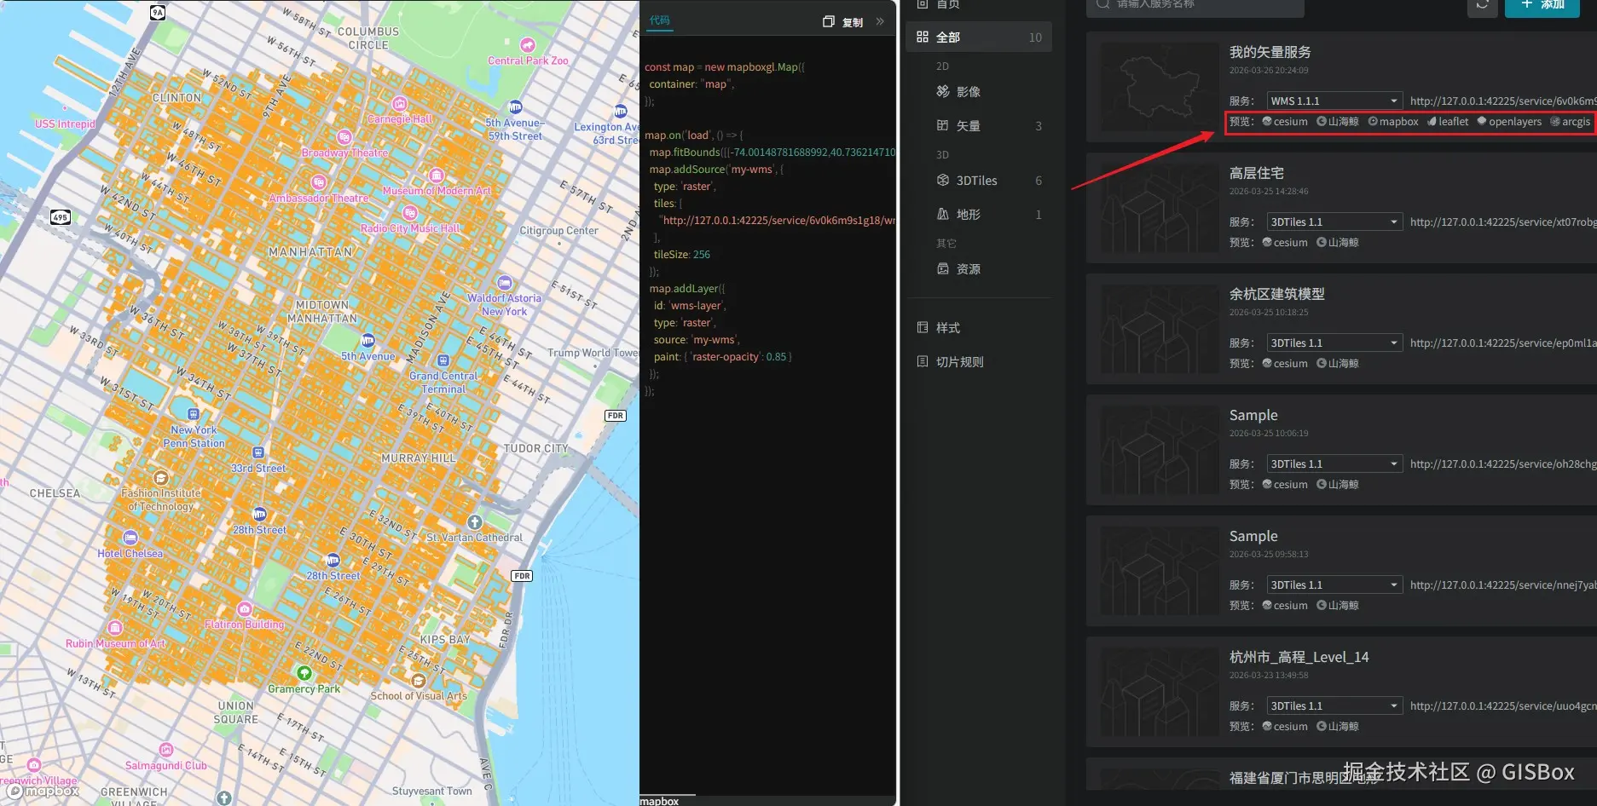Select the 我的矢量服务 service URL text
The height and width of the screenshot is (806, 1597).
point(1503,101)
